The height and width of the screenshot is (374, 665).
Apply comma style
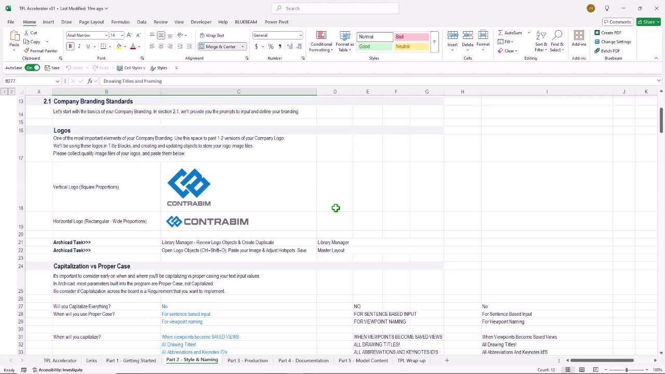point(280,46)
